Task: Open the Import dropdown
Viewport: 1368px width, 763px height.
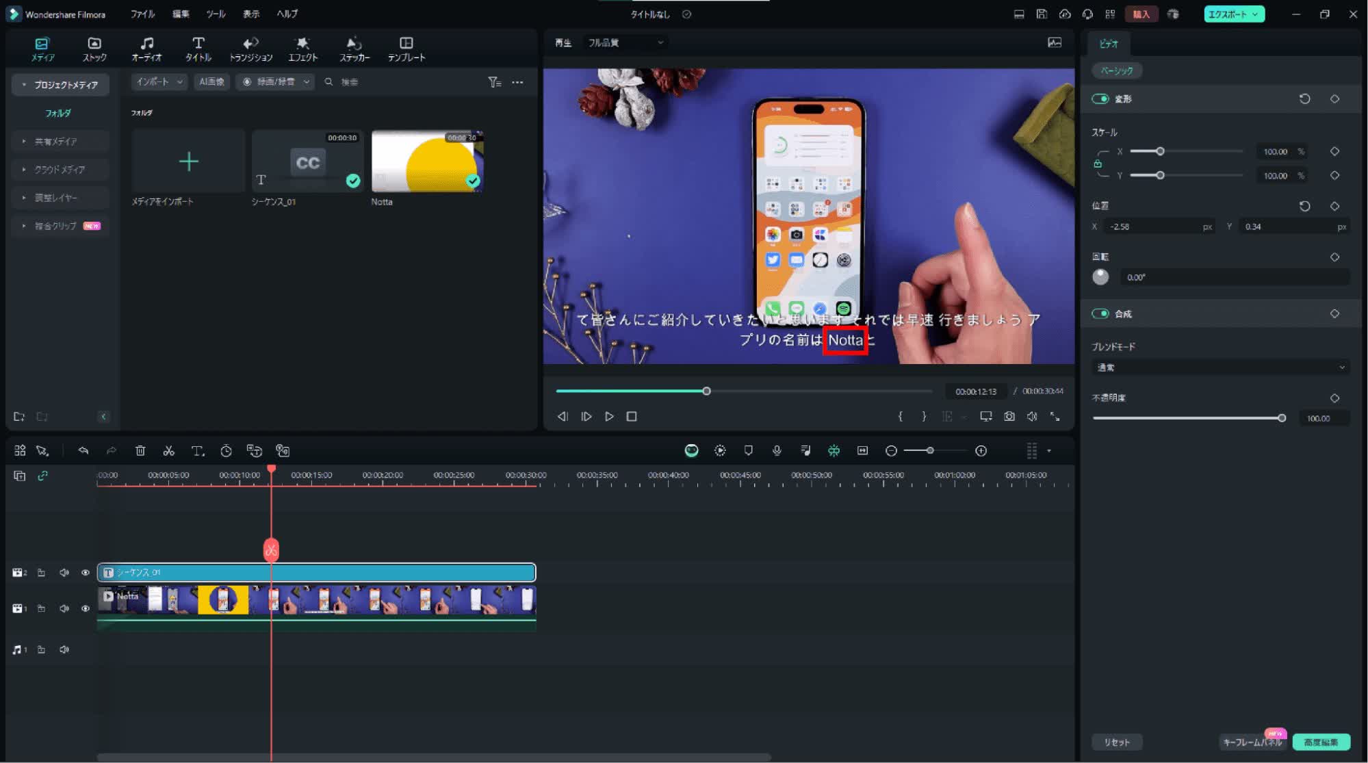Action: click(159, 81)
